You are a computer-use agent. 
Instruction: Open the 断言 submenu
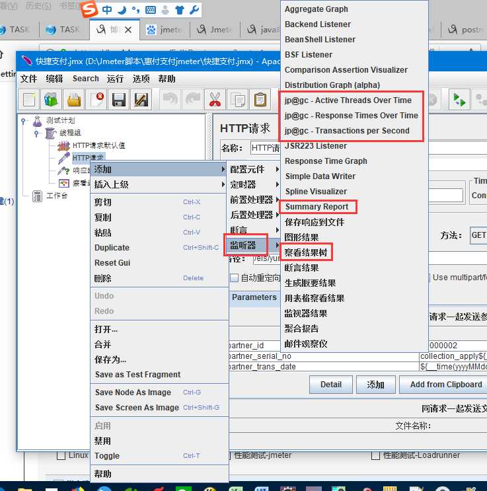click(x=254, y=230)
